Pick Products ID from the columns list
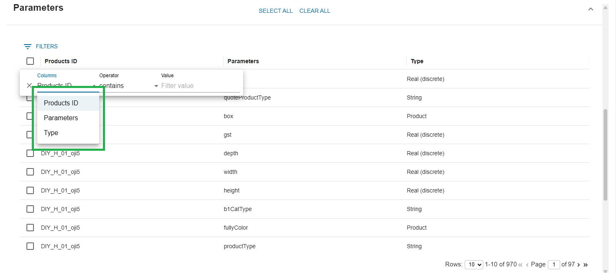Viewport: 616px width, 273px height. click(61, 103)
